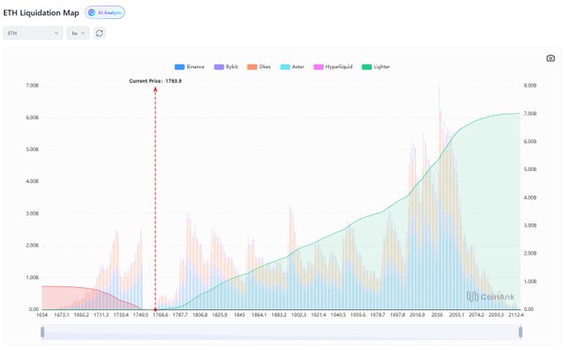565x350 pixels.
Task: Click x-axis label 1768.6
Action: 160,314
